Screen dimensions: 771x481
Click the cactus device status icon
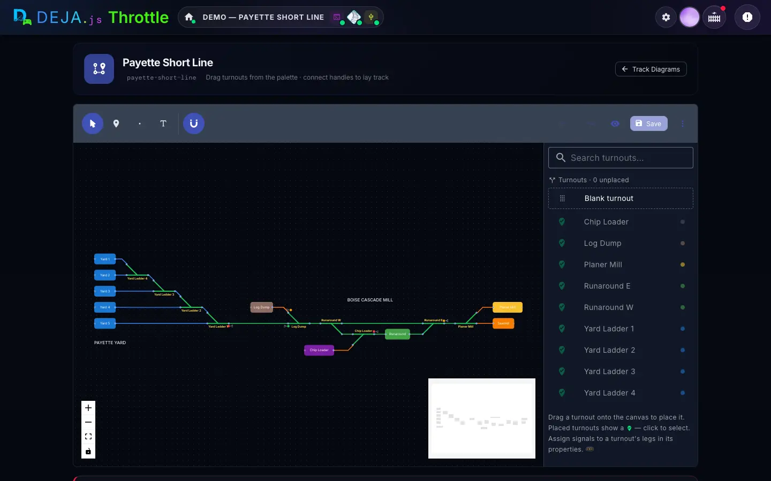371,17
